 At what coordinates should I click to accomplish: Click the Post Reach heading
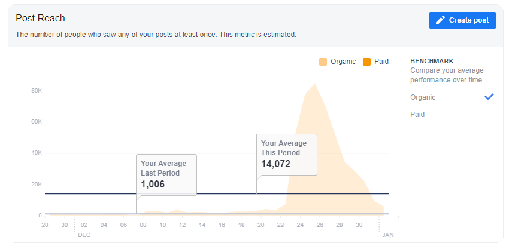pyautogui.click(x=41, y=19)
